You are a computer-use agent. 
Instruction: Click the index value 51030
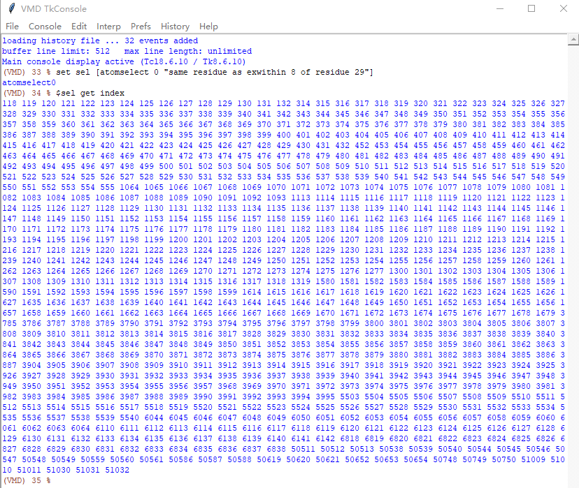tap(58, 471)
